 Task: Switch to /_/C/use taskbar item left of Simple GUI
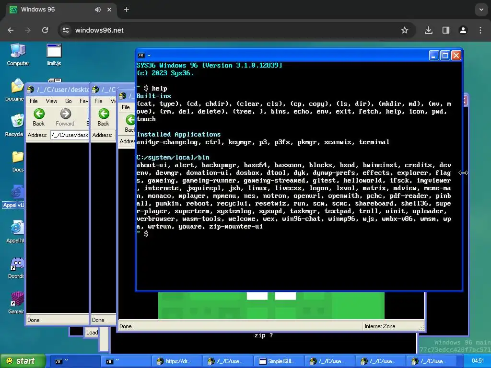tap(227, 361)
